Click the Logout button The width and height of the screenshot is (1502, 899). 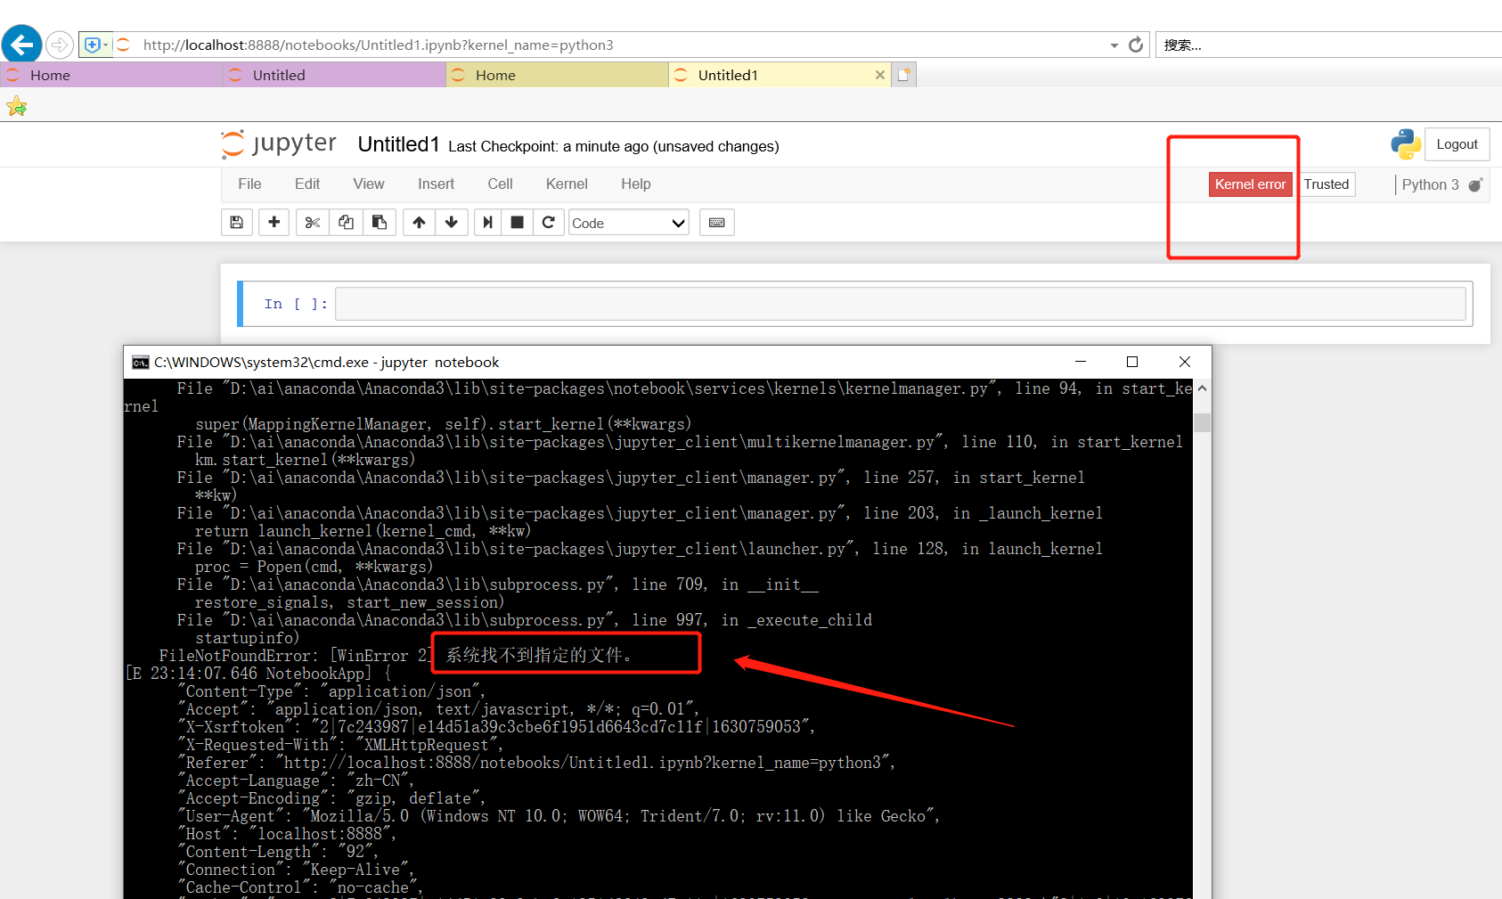[x=1457, y=144]
